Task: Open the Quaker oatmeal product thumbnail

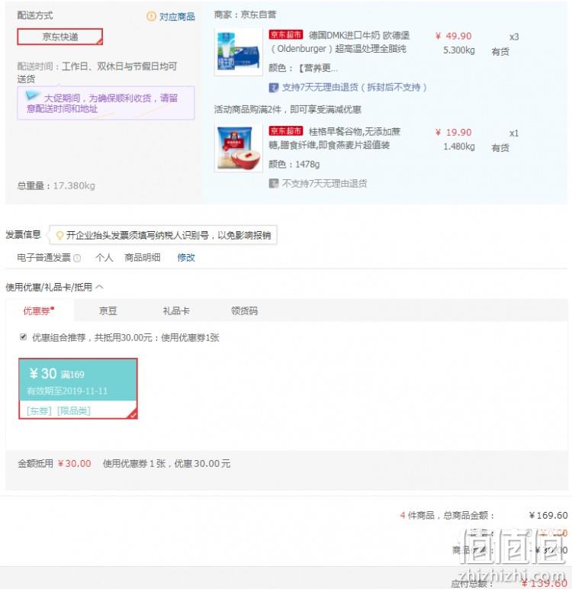Action: click(238, 148)
